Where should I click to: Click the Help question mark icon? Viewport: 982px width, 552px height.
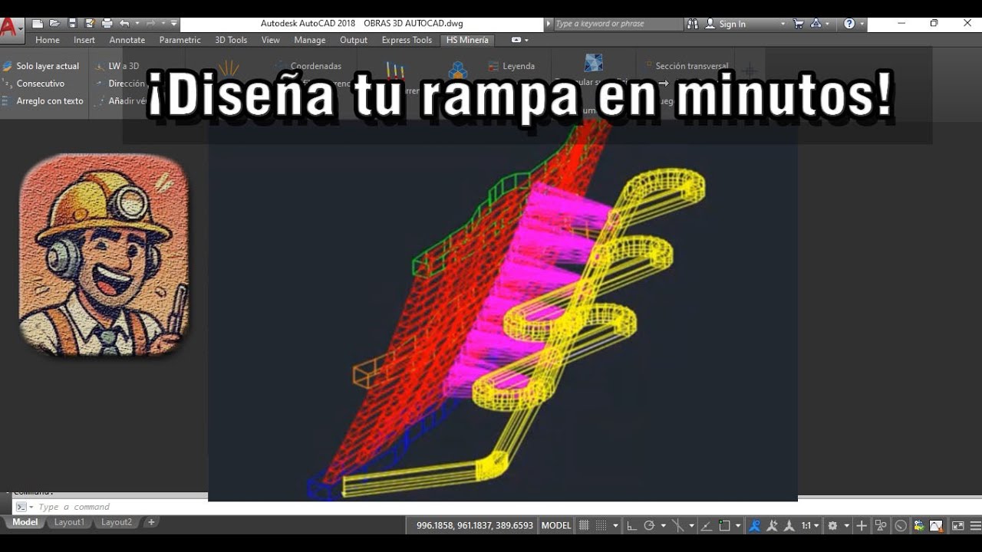tap(849, 24)
